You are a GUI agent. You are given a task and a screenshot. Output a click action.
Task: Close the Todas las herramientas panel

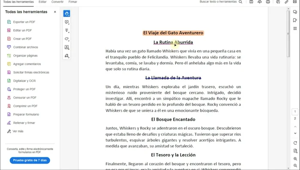tap(55, 12)
